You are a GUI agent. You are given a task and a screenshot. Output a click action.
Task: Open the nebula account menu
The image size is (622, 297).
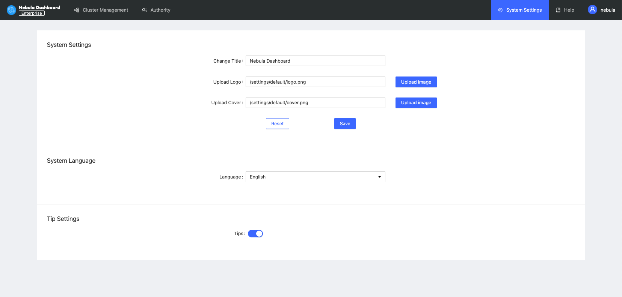coord(607,10)
